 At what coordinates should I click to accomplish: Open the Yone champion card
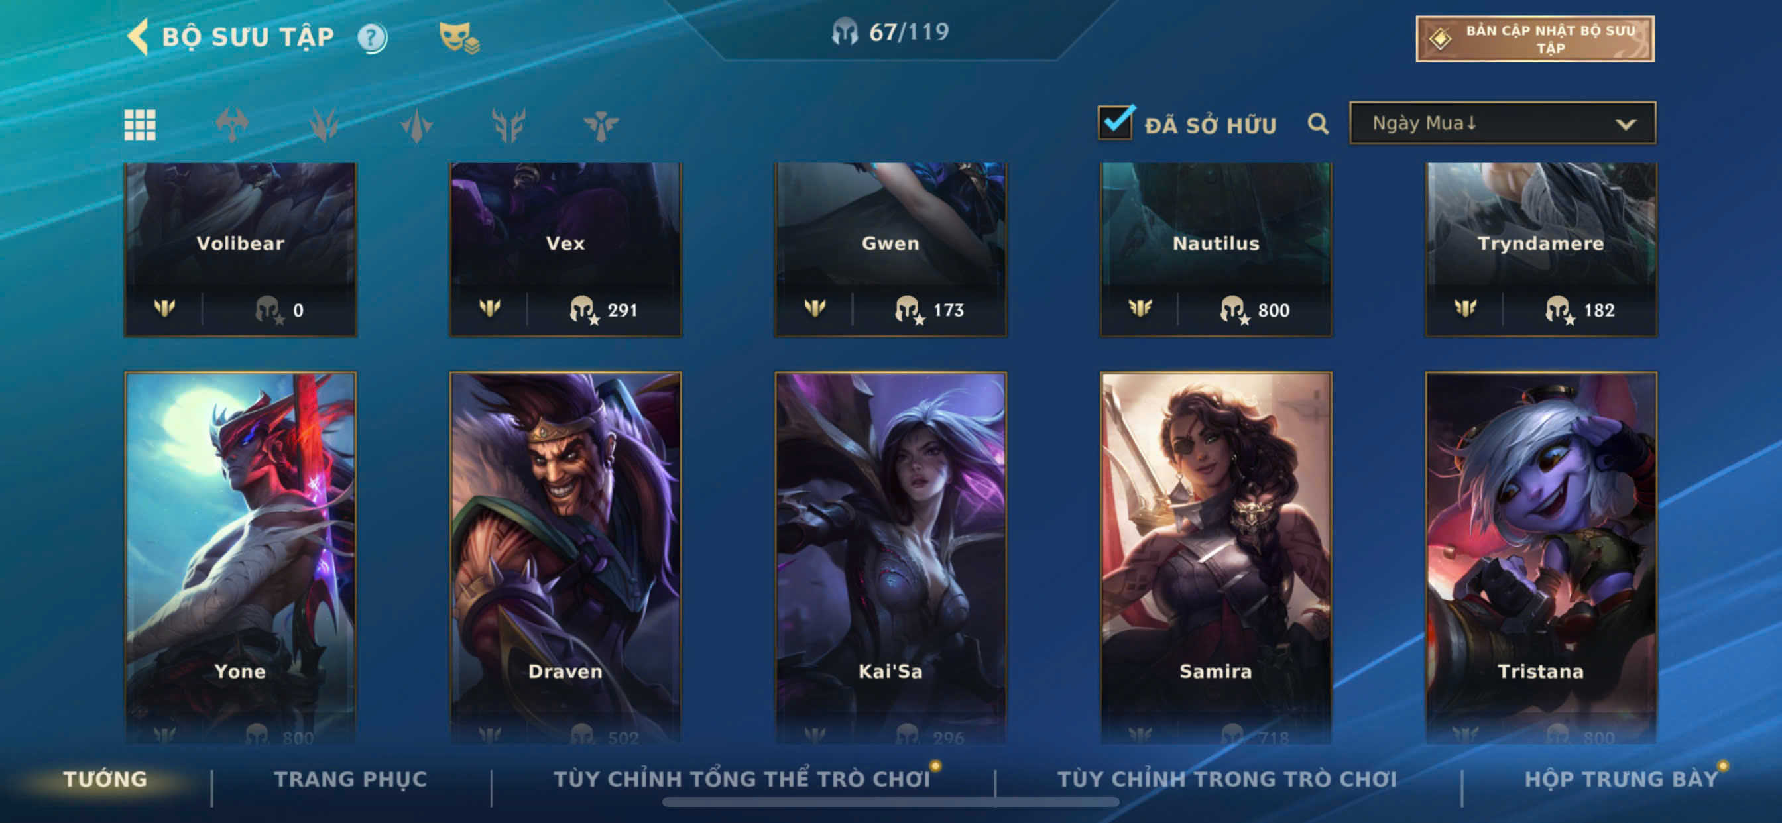240,557
